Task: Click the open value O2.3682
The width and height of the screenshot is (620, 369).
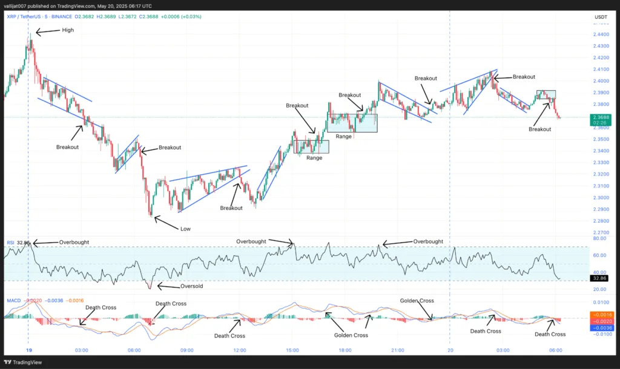Action: [x=84, y=16]
